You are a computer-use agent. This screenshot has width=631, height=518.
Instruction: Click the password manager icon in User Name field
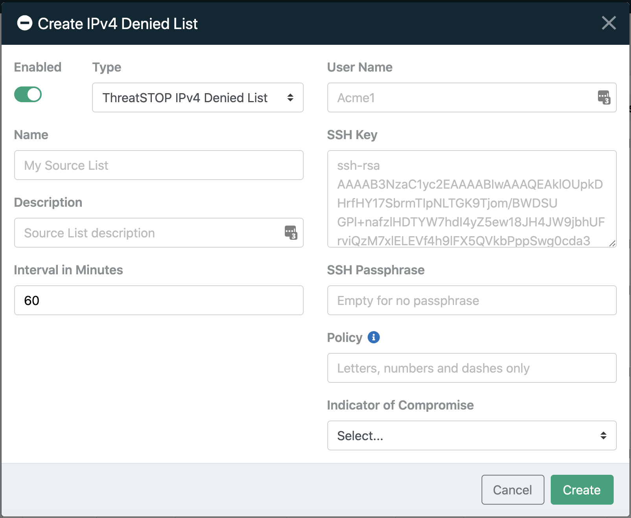(x=604, y=97)
